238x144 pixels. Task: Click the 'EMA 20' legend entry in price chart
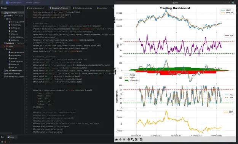227,13
